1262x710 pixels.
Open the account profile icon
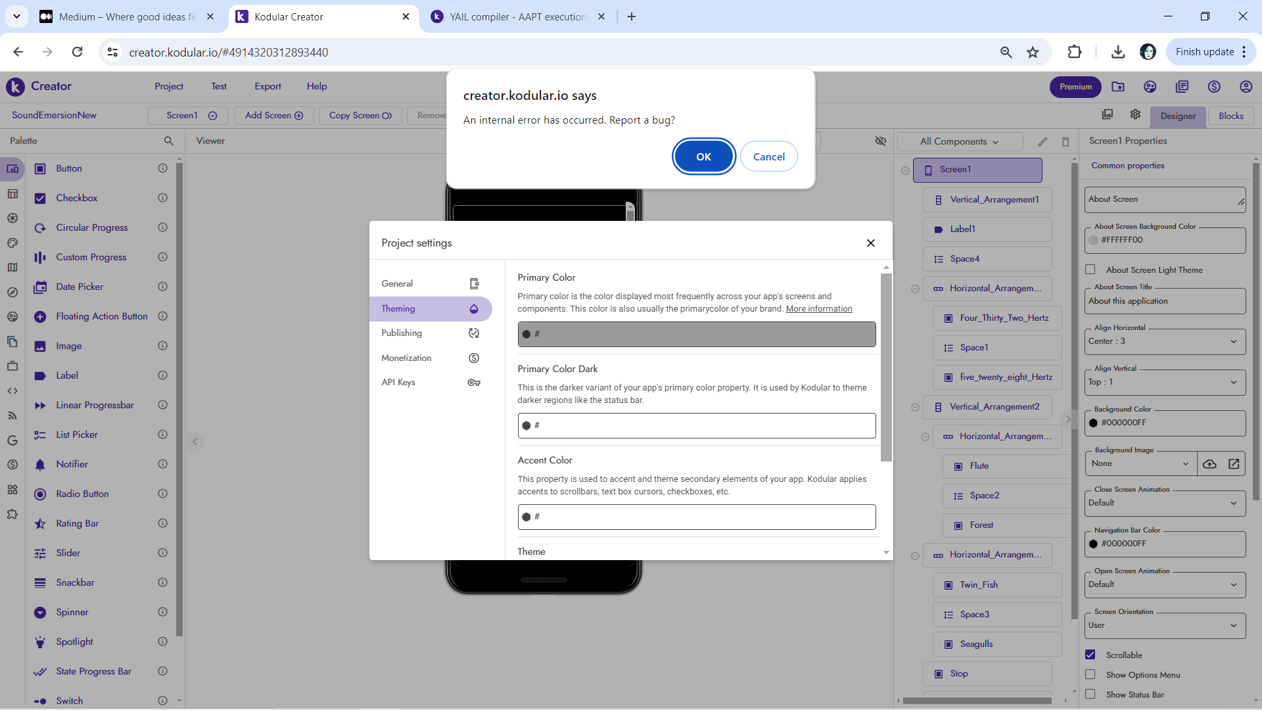(1246, 87)
